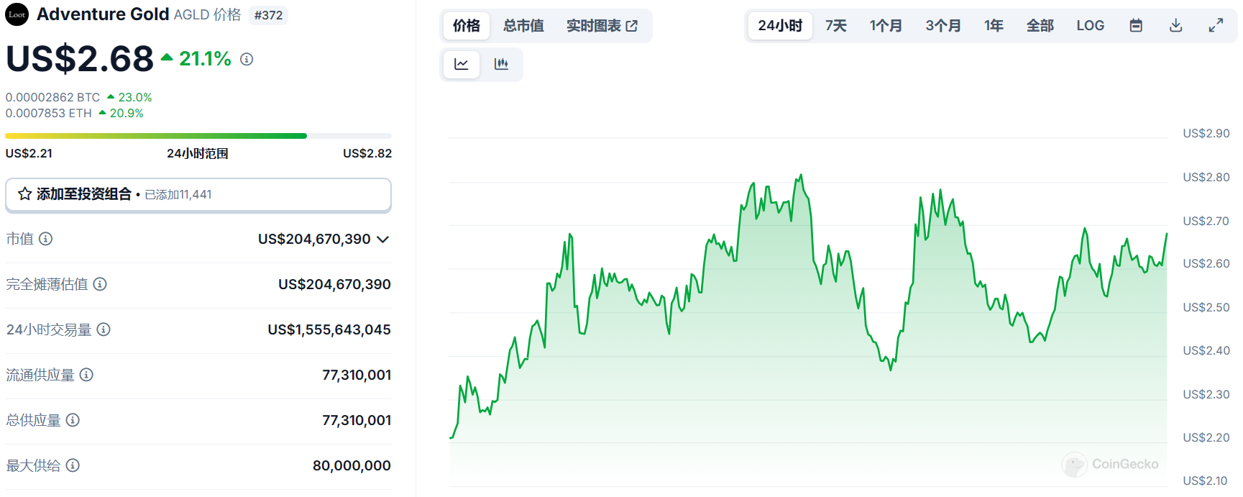Open the info tooltip beside 24小时交易量
The height and width of the screenshot is (497, 1243).
104,329
